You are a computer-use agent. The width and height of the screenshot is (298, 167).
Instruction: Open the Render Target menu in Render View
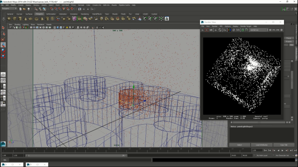(x=246, y=27)
